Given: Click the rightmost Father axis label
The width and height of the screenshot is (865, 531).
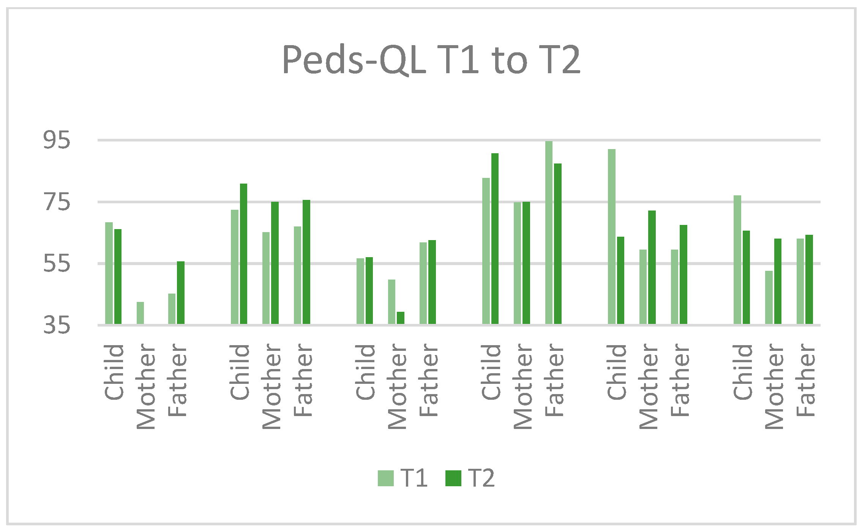Looking at the screenshot, I should [806, 380].
